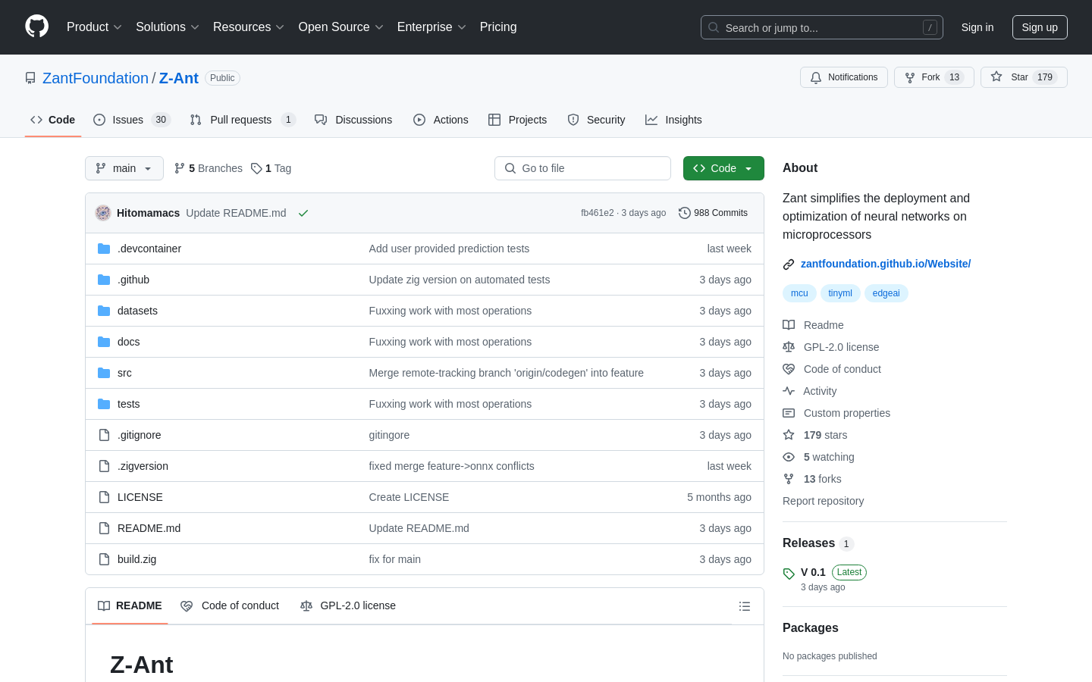The height and width of the screenshot is (682, 1092).
Task: Select the Code of conduct README tab
Action: [230, 606]
